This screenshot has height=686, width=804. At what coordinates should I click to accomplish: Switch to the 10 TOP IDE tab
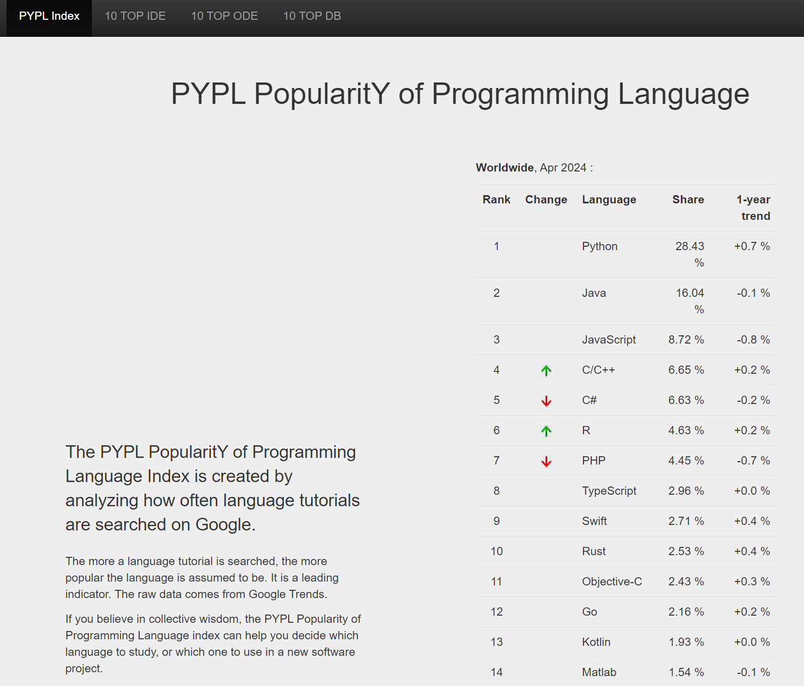click(135, 16)
